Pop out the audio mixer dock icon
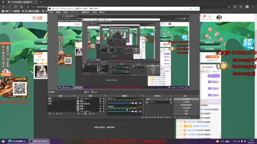The image size is (257, 144). (143, 96)
